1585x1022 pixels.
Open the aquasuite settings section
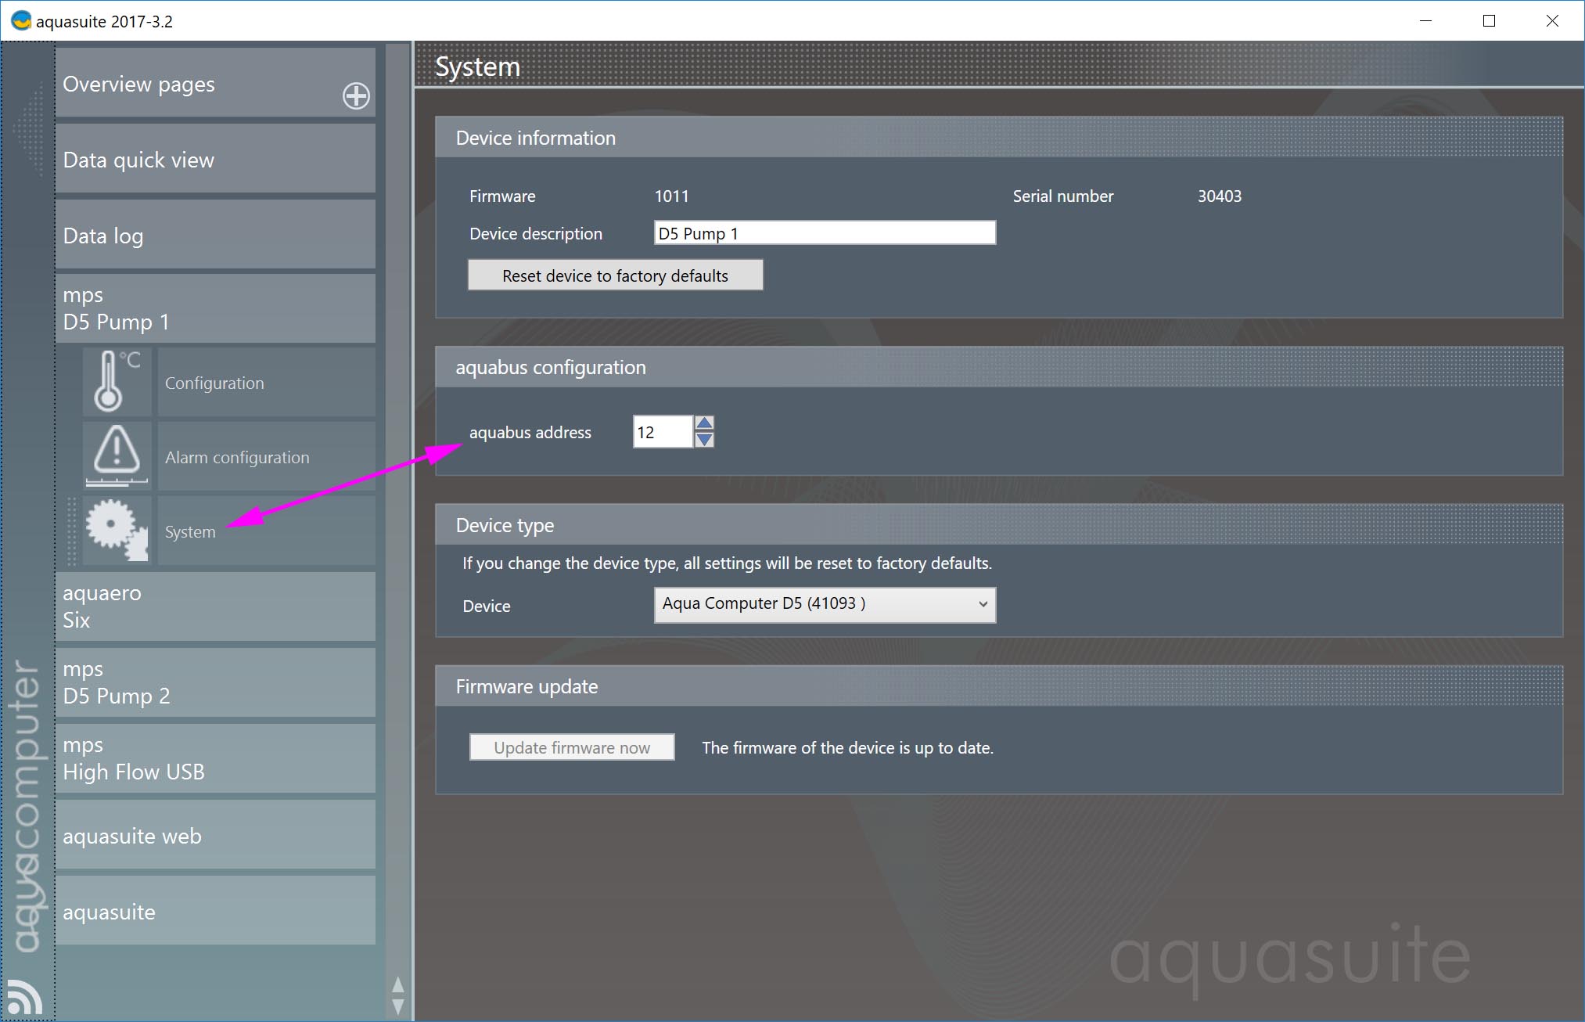215,911
